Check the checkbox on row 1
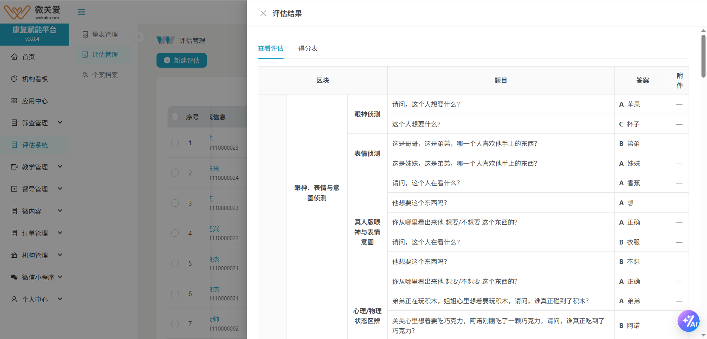This screenshot has height=339, width=707. click(175, 143)
